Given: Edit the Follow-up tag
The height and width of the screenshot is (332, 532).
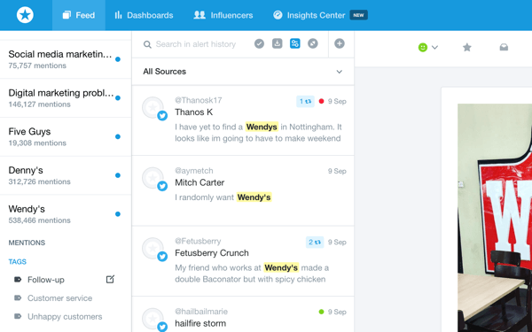Looking at the screenshot, I should coord(110,279).
